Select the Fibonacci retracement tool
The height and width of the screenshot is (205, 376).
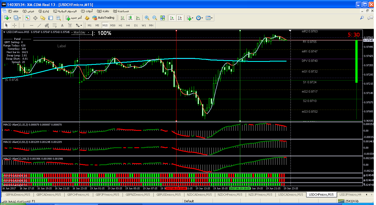click(55, 25)
